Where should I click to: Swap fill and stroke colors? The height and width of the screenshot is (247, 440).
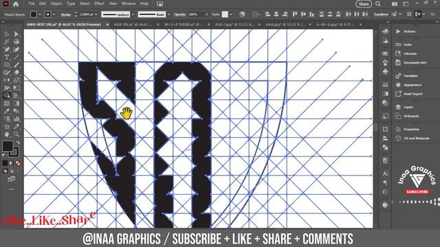[18, 143]
